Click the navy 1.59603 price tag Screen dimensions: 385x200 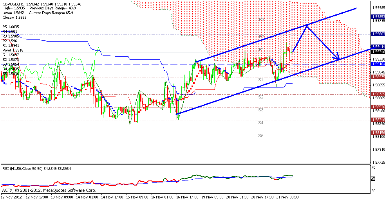click(x=378, y=34)
